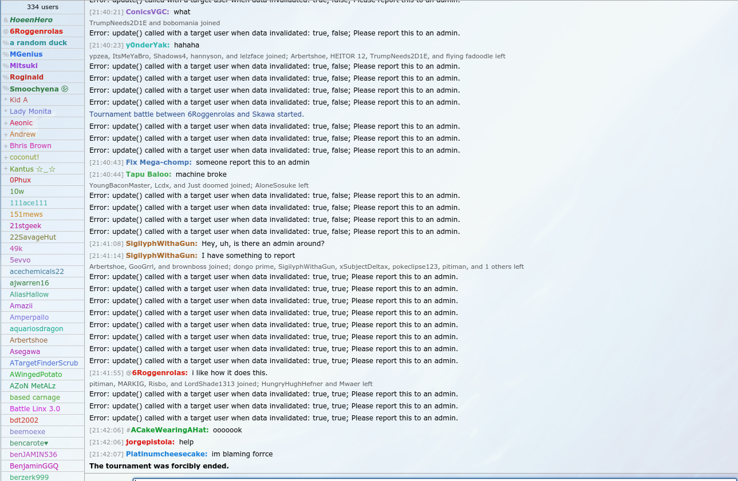Viewport: 738px width, 481px height.
Task: Click Smoochyena in the user list
Action: (x=34, y=89)
